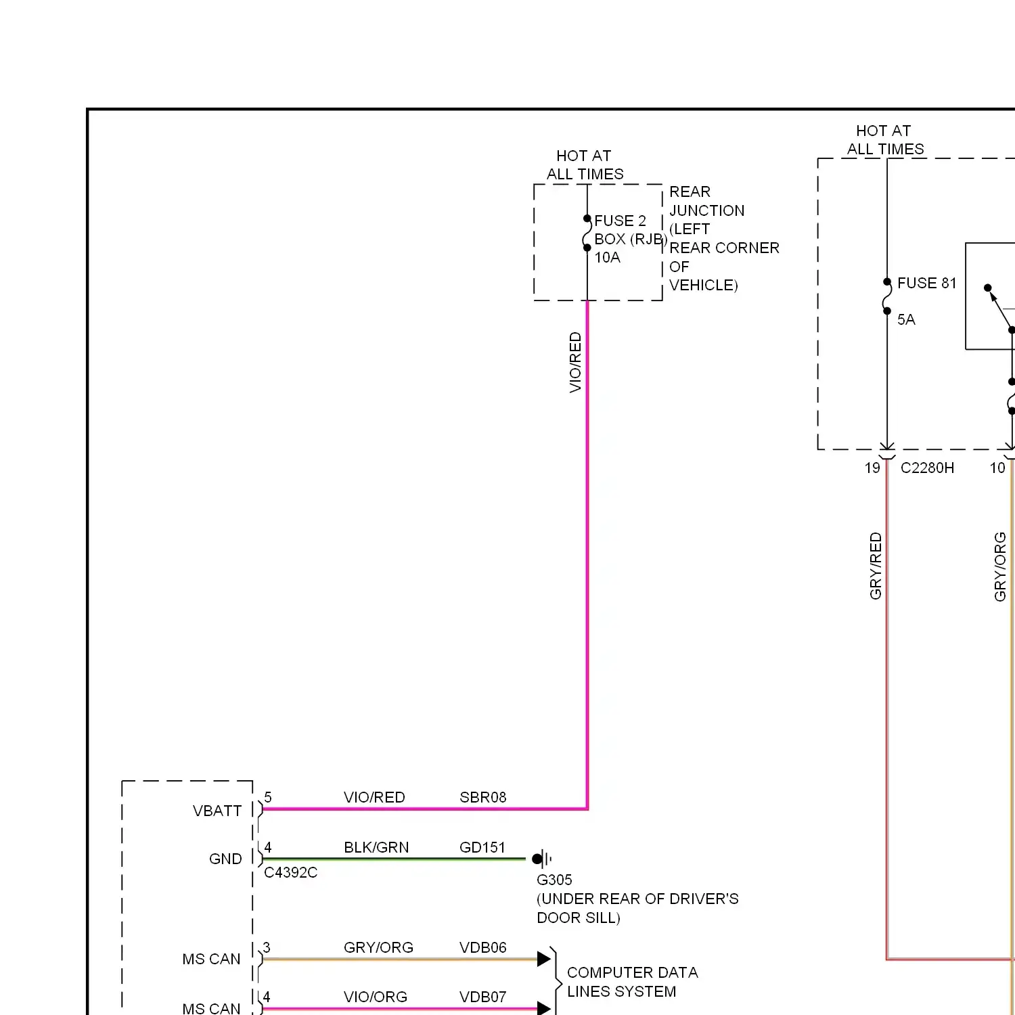Select pin number '19' near C2280H
1015x1015 pixels.
[x=872, y=468]
